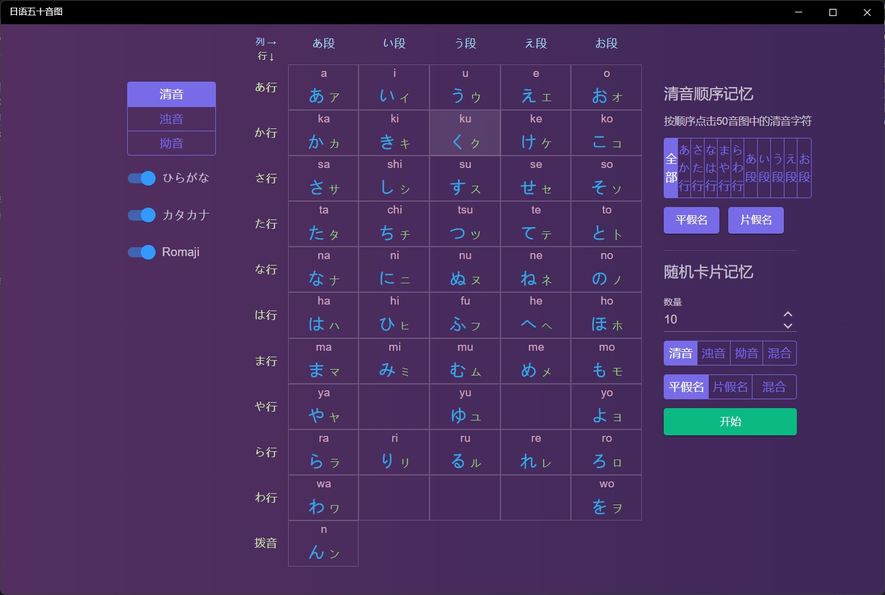This screenshot has height=595, width=885.
Task: Select お段 range segment in right panel
Action: point(805,168)
